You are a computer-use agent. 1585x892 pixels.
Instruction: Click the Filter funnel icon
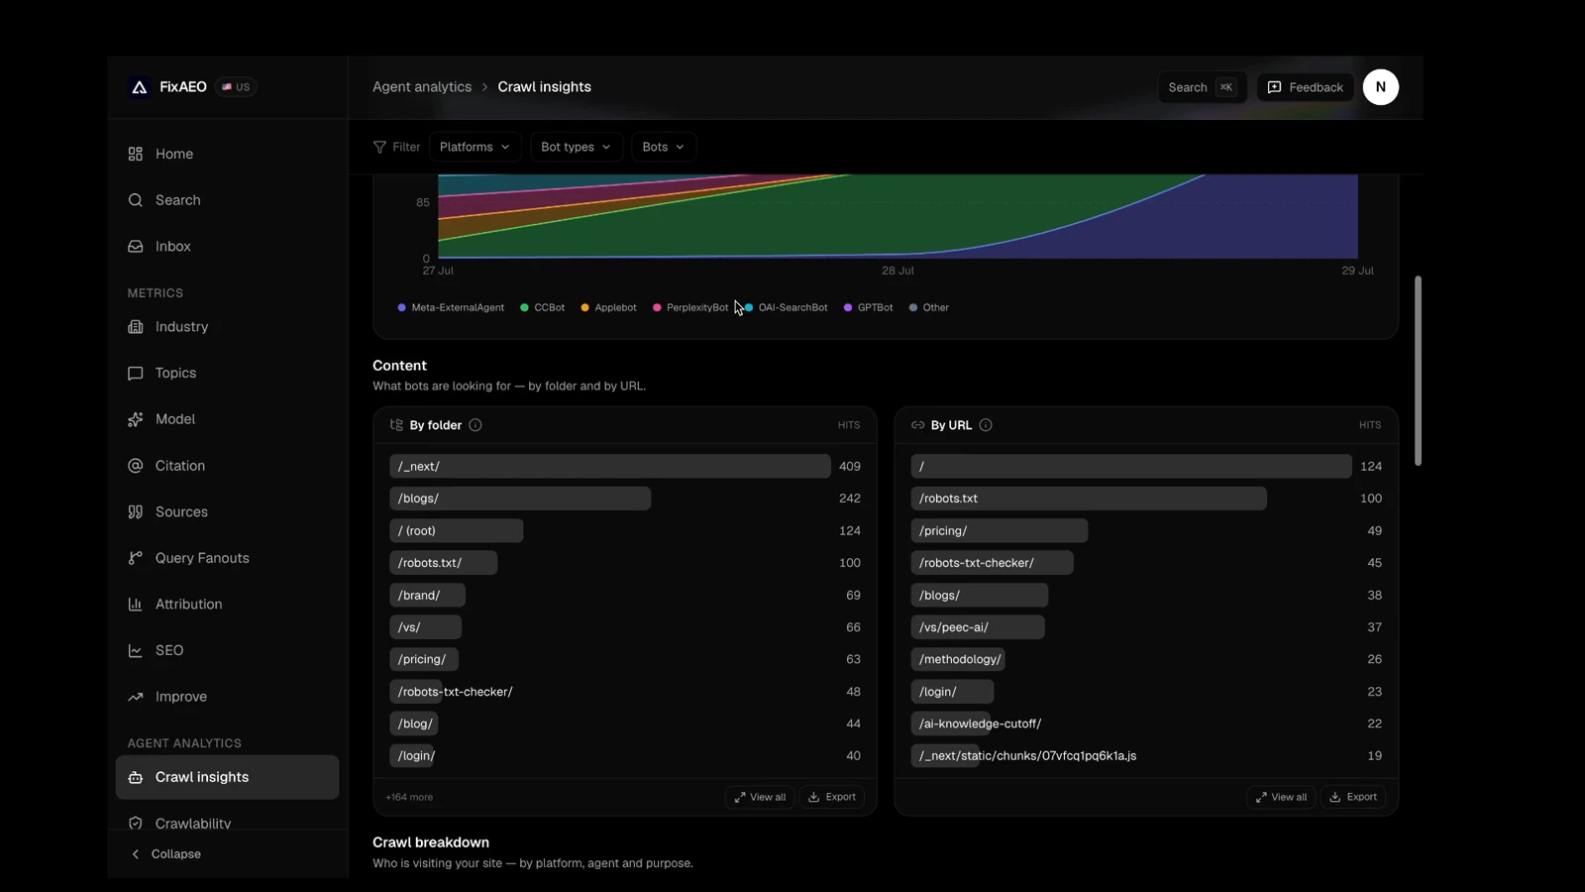pos(379,147)
